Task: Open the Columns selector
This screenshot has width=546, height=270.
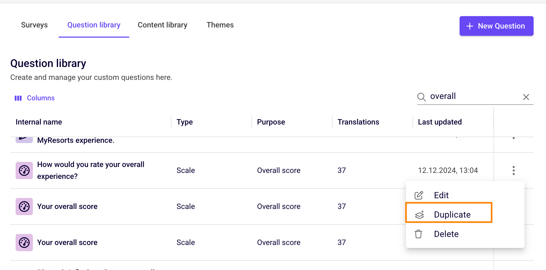Action: pos(35,98)
